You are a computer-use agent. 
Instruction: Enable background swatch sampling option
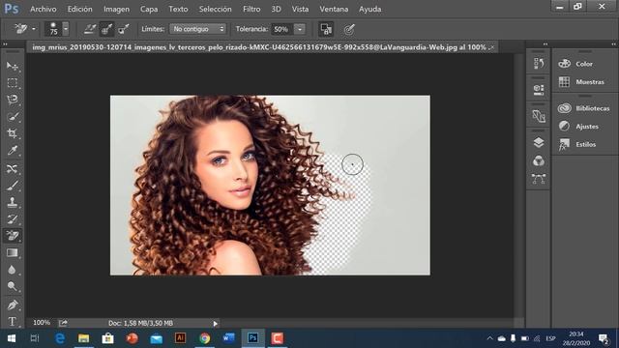[x=124, y=29]
